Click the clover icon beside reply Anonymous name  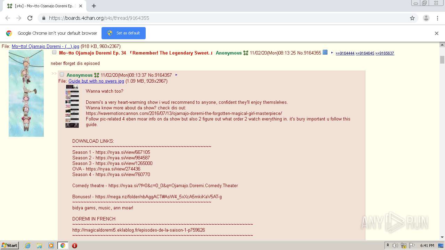pyautogui.click(x=97, y=75)
